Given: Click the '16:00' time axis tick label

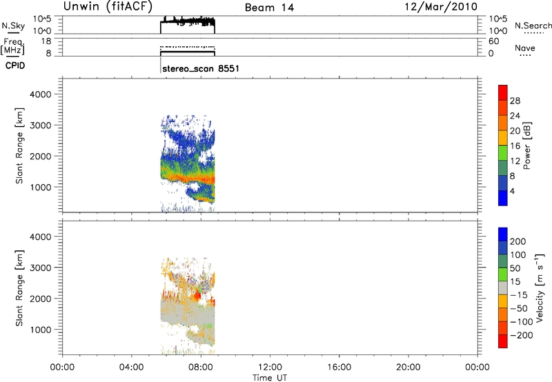Looking at the screenshot, I should [339, 368].
